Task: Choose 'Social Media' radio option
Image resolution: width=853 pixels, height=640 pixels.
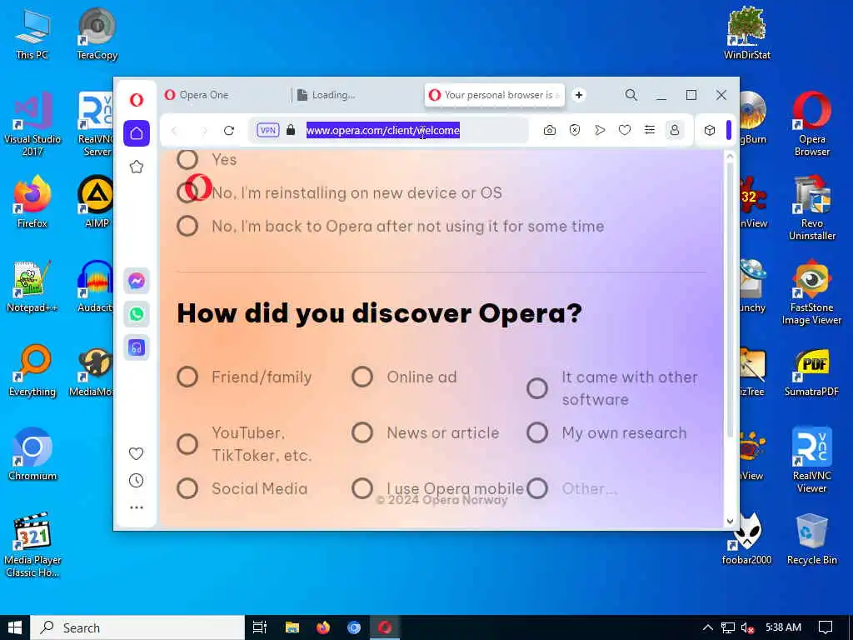Action: click(x=187, y=488)
